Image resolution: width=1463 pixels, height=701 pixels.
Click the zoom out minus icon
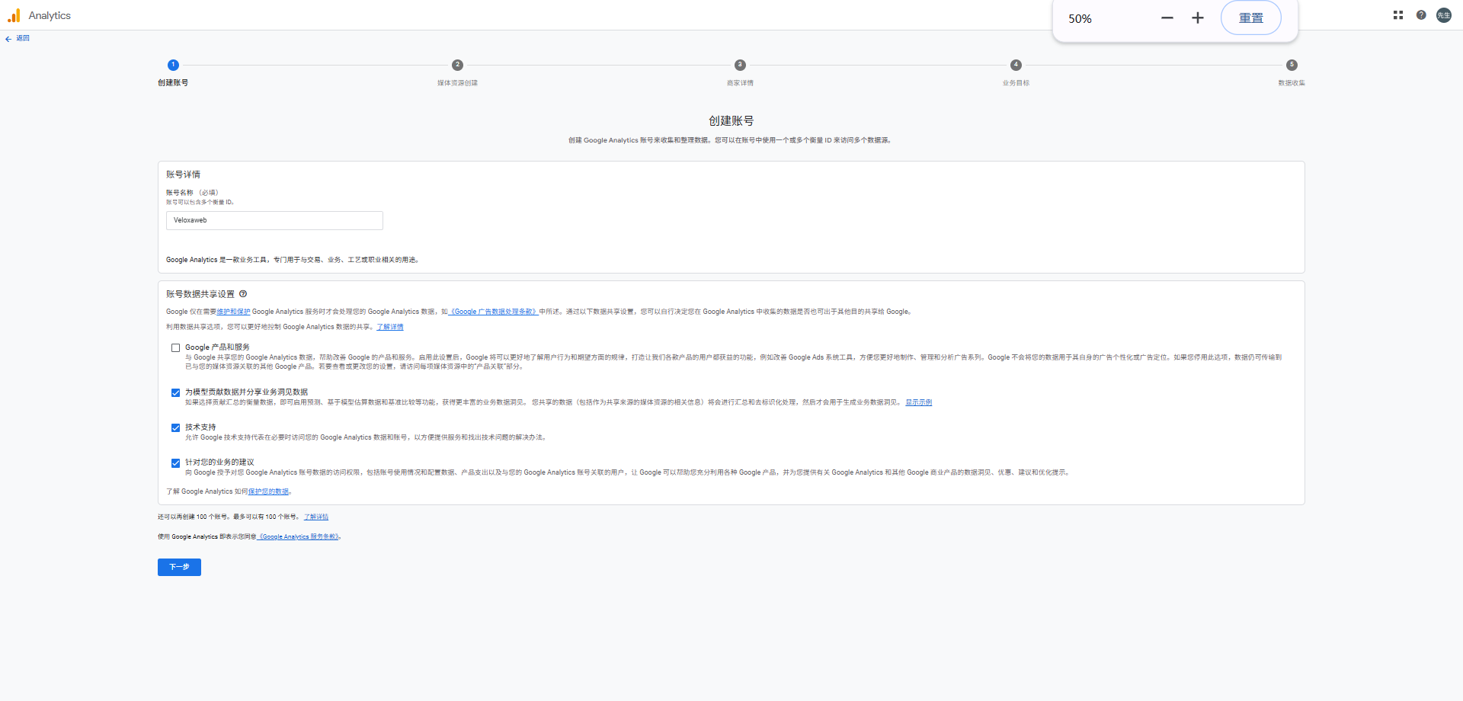(1167, 17)
